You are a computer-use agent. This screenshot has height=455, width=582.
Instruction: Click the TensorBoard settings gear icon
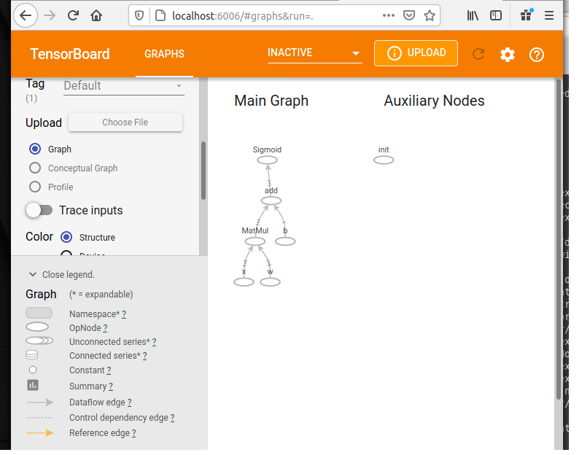508,54
